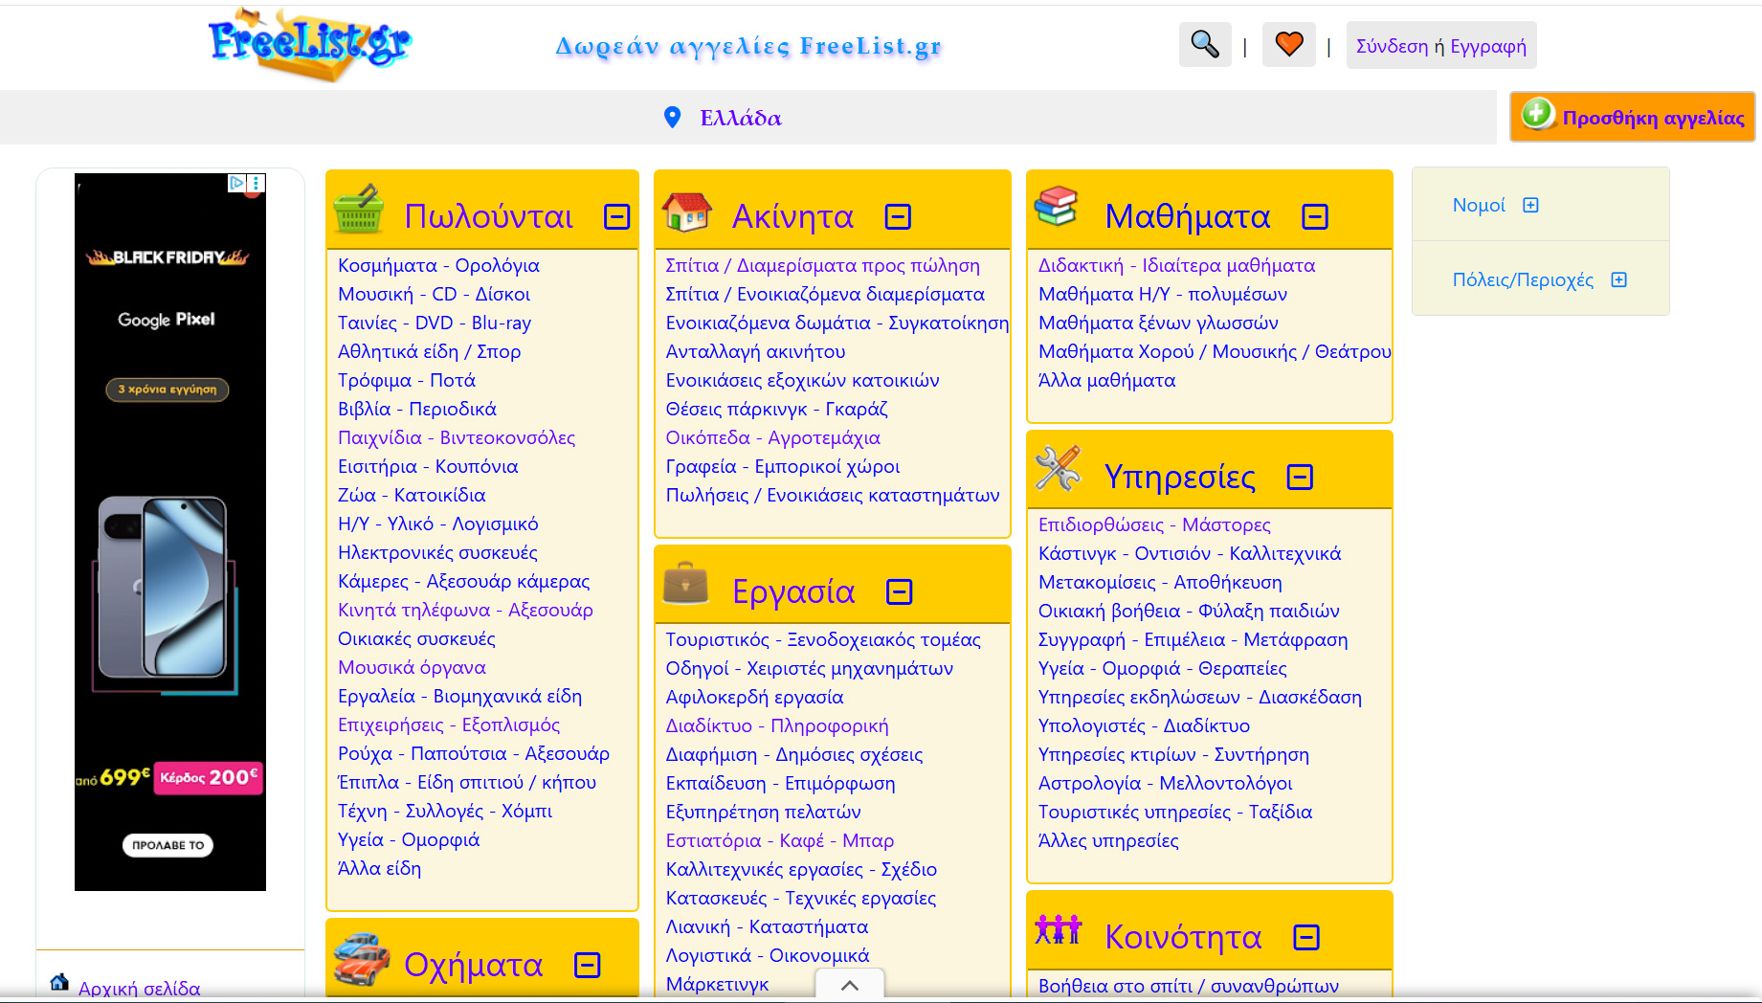
Task: Collapse the Εργασία category section
Action: (899, 592)
